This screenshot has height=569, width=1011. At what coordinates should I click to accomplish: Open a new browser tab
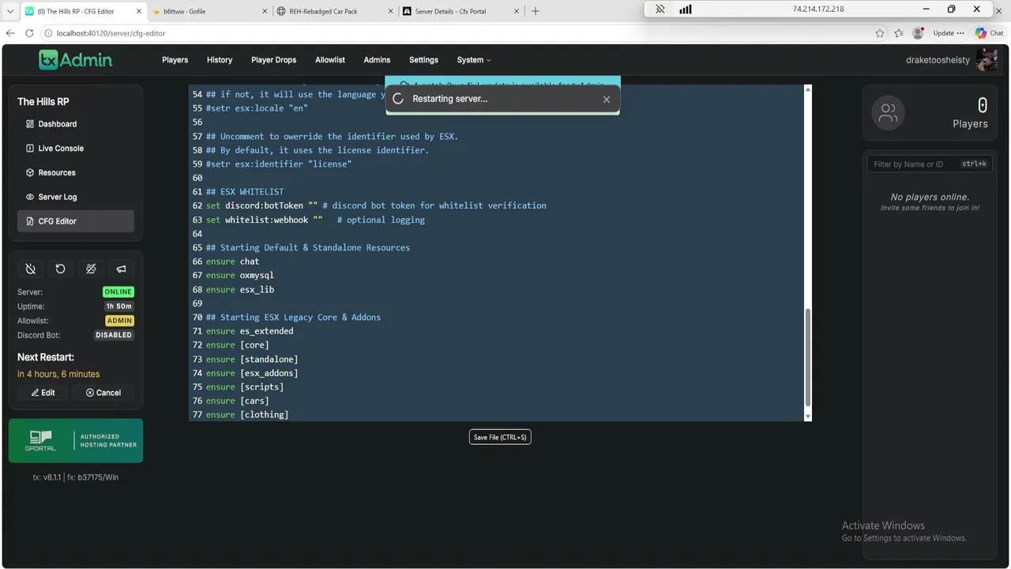(536, 11)
